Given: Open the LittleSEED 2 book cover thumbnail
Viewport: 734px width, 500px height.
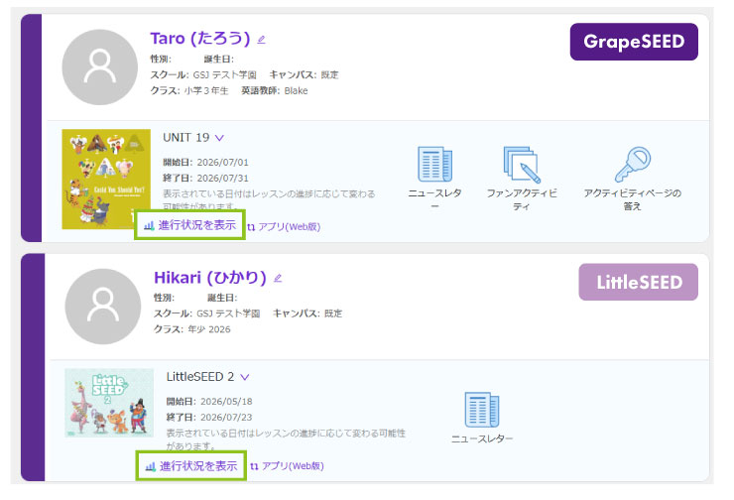Looking at the screenshot, I should (109, 403).
